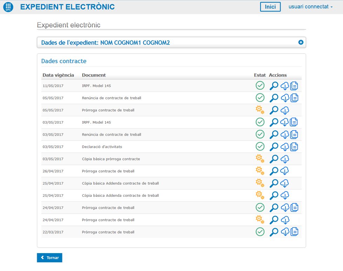
Task: Click the green check status of Declaració d'activitats
Action: pyautogui.click(x=260, y=146)
